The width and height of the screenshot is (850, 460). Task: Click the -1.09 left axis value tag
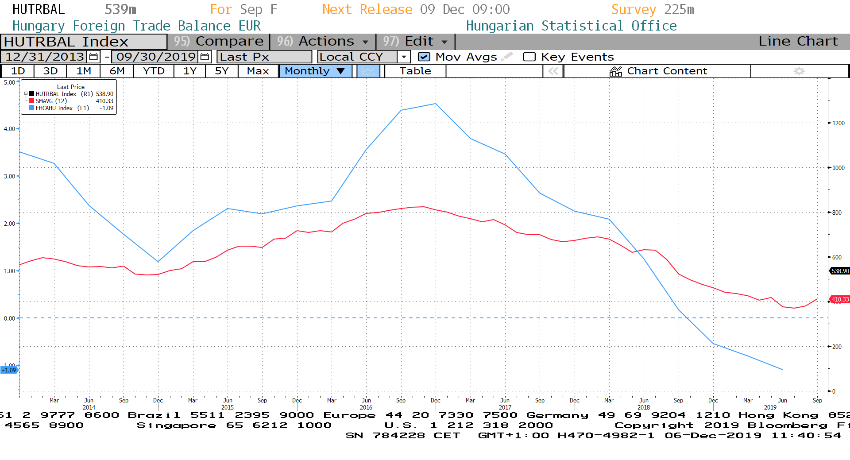coord(9,370)
